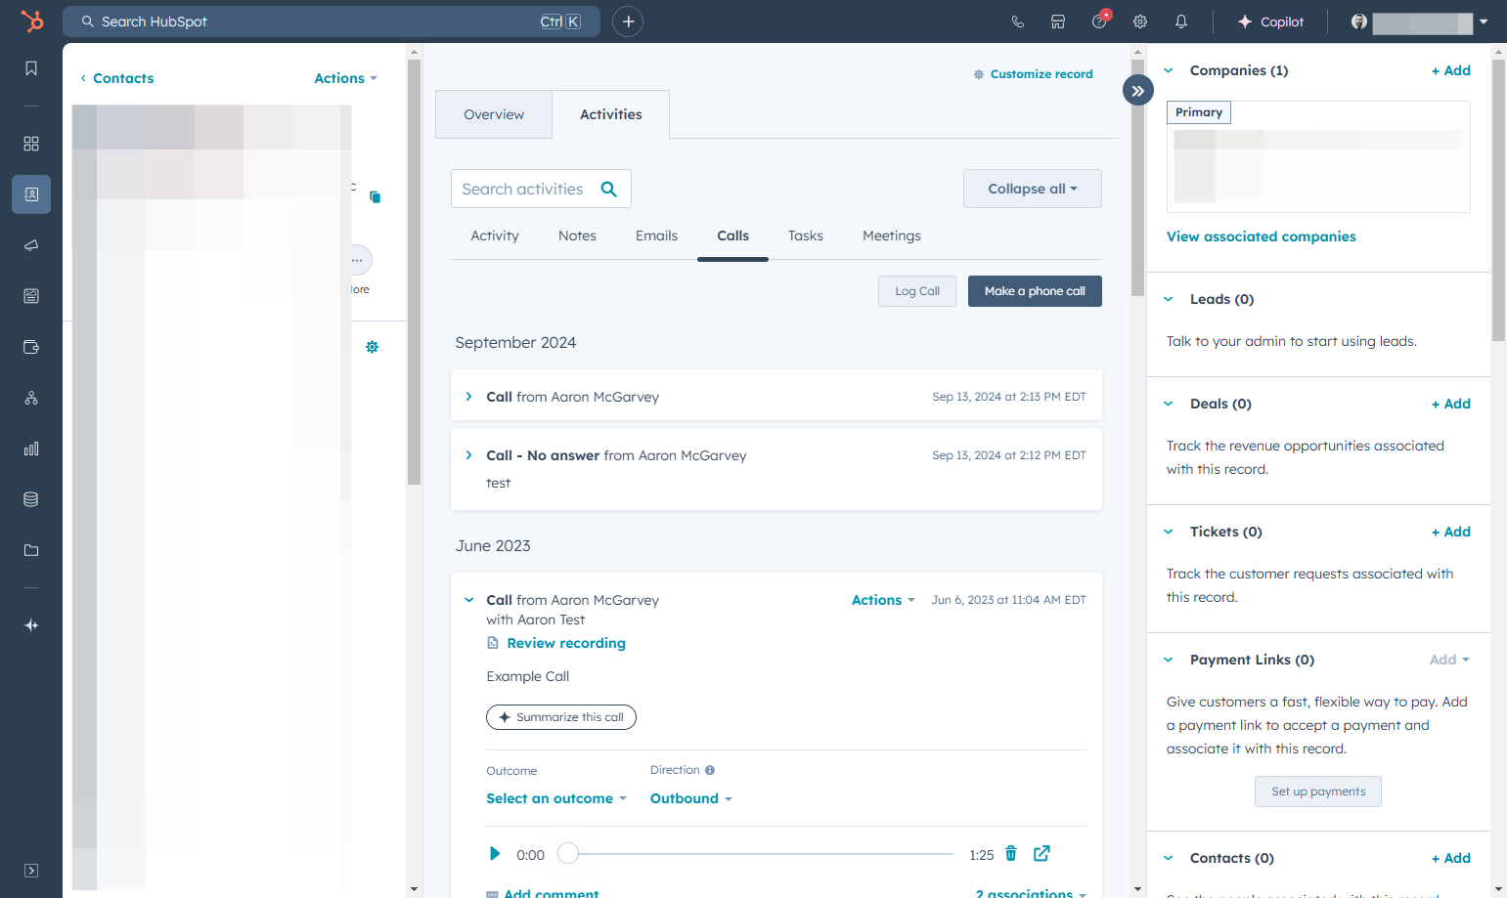Screen dimensions: 1507x898
Task: Open the Breeze AI sparkle sidebar icon
Action: click(31, 625)
